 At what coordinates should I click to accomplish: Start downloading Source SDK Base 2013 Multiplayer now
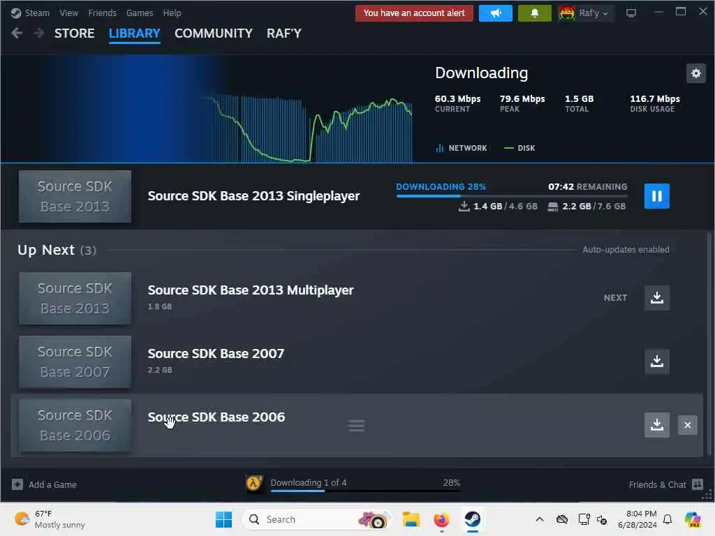click(656, 297)
